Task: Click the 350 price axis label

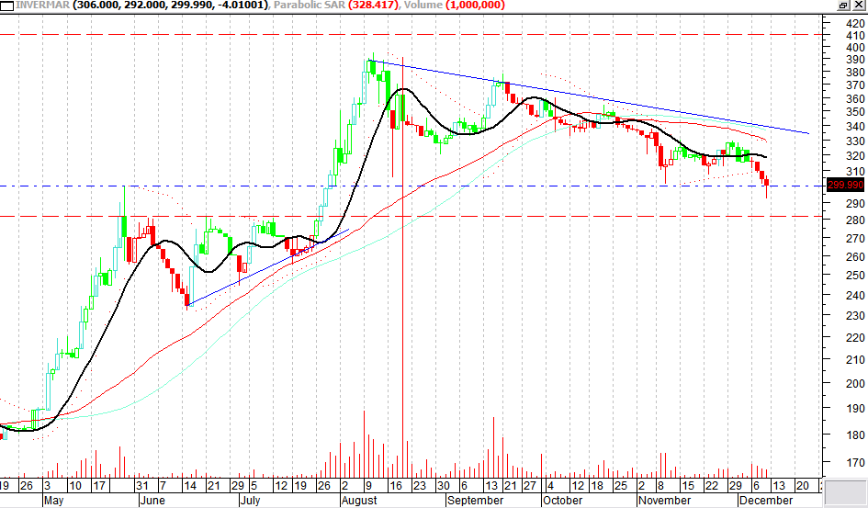Action: click(x=855, y=112)
